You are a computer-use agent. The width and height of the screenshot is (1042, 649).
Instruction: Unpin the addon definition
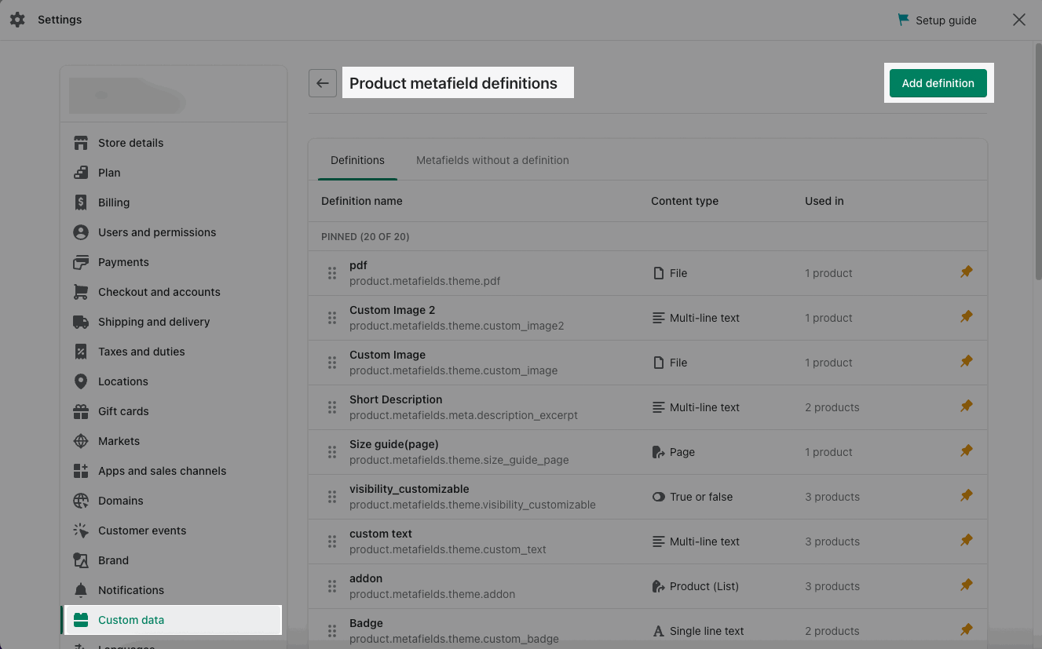[967, 585]
